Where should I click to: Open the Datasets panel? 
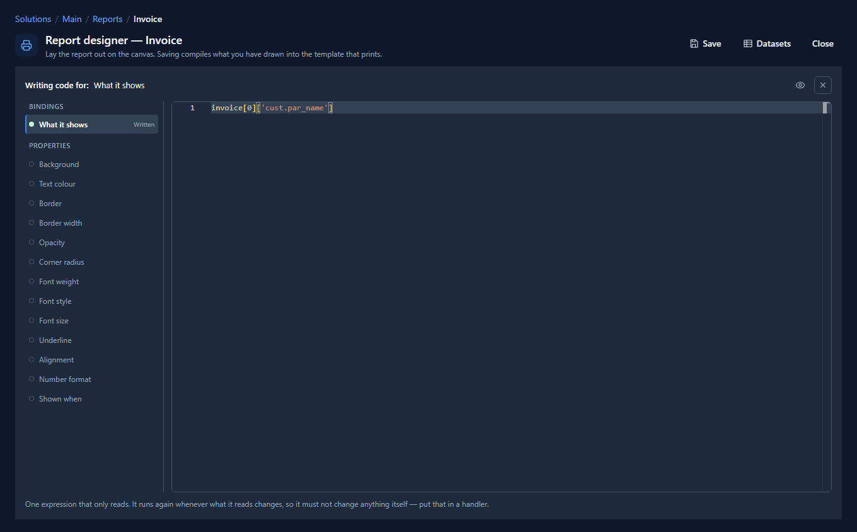767,43
